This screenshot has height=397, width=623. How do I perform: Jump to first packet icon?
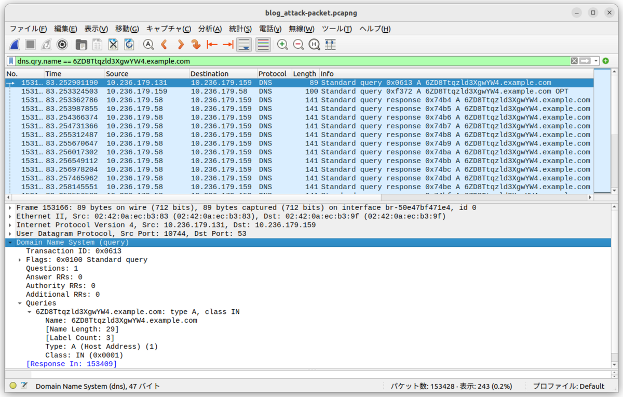(x=212, y=45)
